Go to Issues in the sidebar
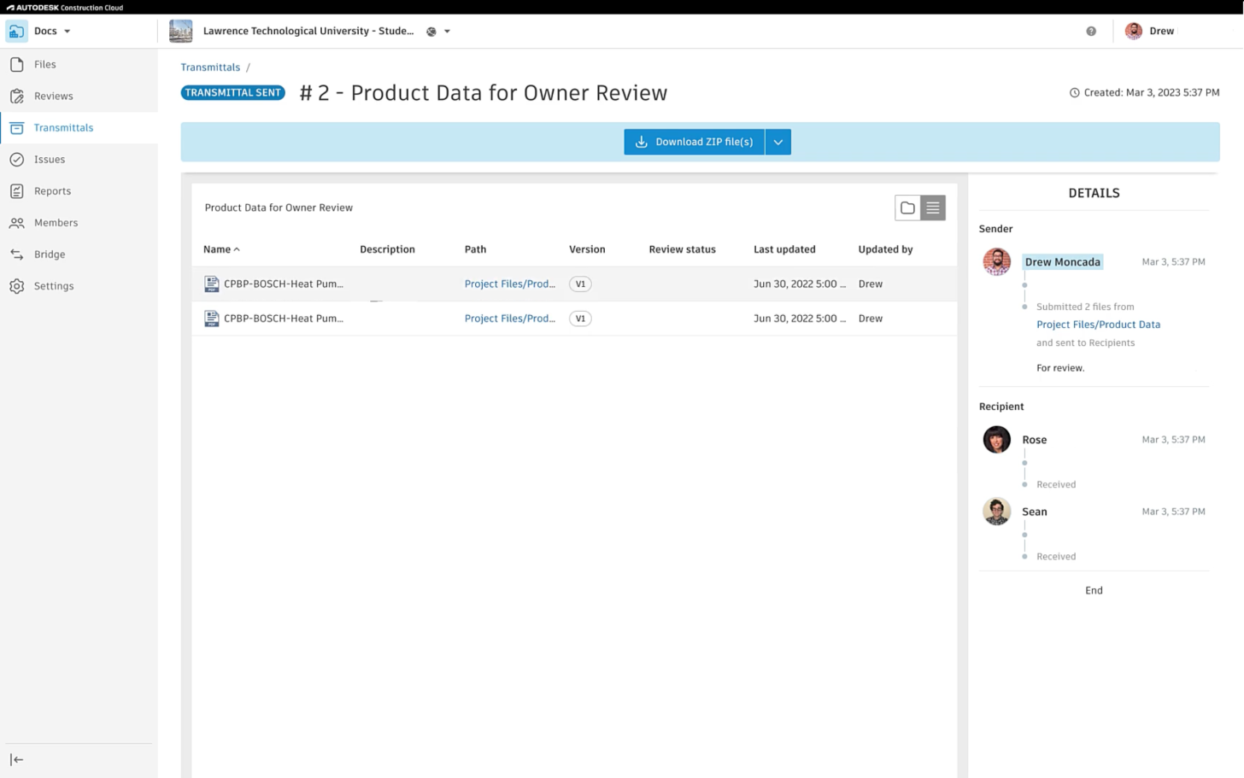This screenshot has height=778, width=1244. (x=50, y=160)
